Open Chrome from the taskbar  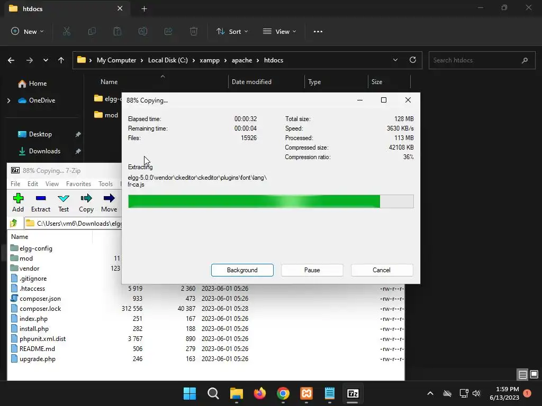pos(283,393)
